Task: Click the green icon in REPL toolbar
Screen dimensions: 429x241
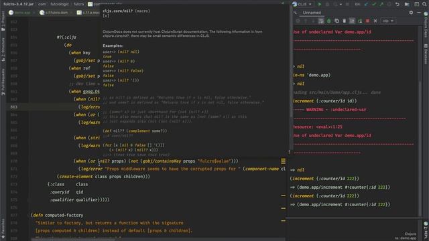Action: click(x=328, y=21)
